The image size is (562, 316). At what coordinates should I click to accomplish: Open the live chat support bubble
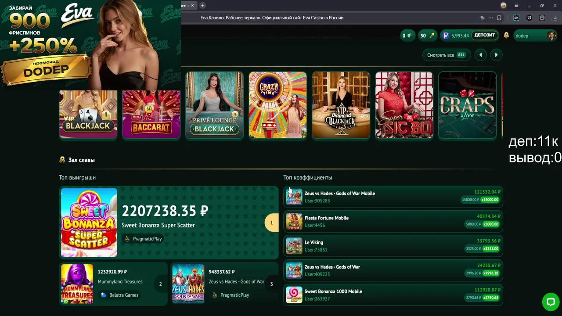[550, 302]
